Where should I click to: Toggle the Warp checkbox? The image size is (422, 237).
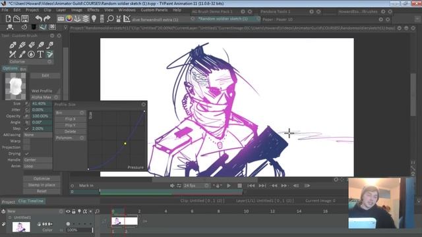[x=26, y=141]
